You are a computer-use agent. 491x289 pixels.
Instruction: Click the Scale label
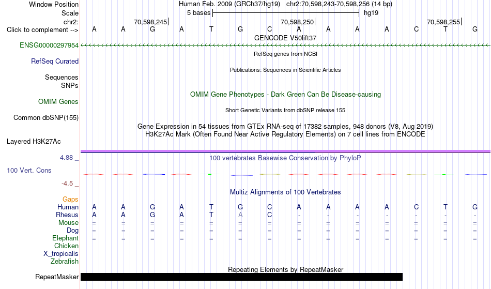70,13
